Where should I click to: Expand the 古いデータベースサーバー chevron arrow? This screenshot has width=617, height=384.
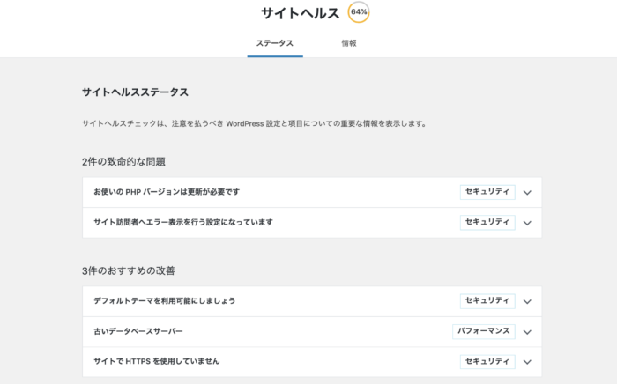pos(527,332)
